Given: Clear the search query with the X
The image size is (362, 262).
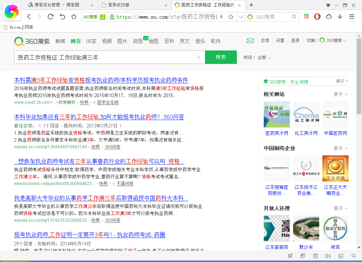Looking at the screenshot, I should click(199, 57).
